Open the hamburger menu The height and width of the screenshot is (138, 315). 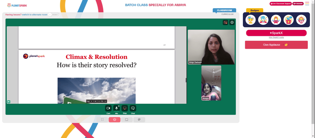tap(307, 3)
